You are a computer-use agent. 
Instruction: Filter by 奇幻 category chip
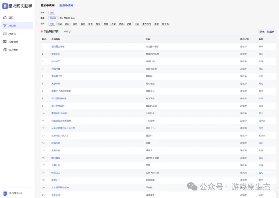[67, 24]
